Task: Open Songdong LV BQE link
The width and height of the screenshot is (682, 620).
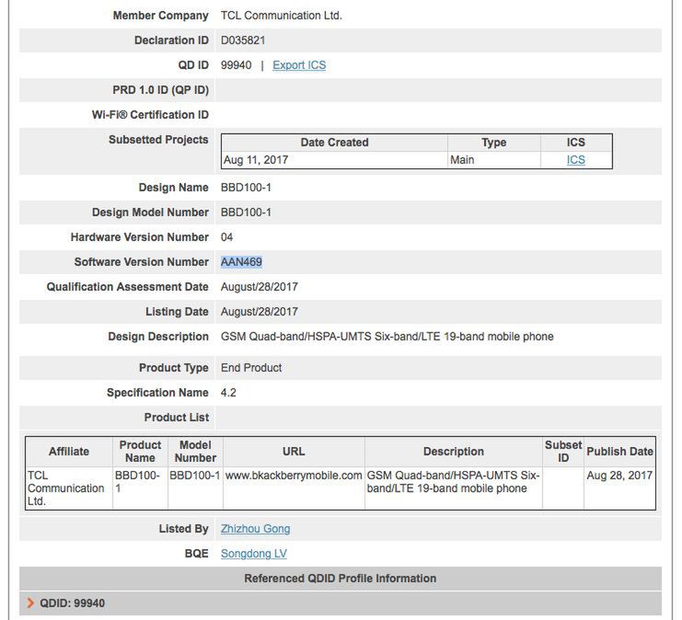Action: tap(254, 554)
